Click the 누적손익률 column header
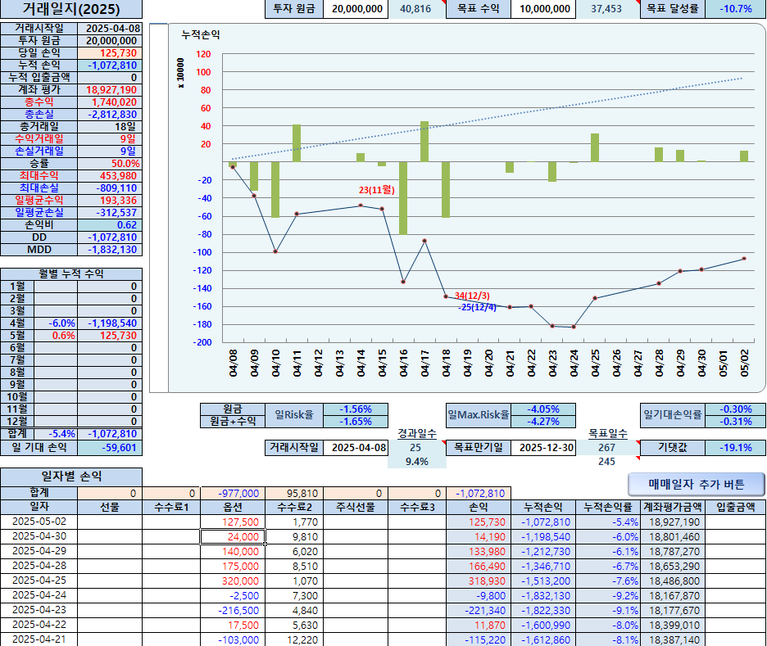Image resolution: width=767 pixels, height=646 pixels. (x=608, y=508)
